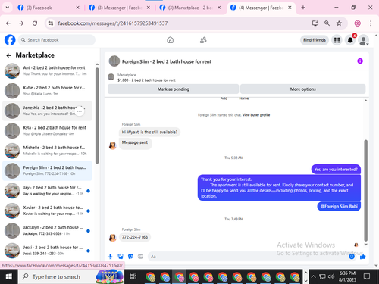
Task: Click the Find friends button
Action: pos(315,40)
